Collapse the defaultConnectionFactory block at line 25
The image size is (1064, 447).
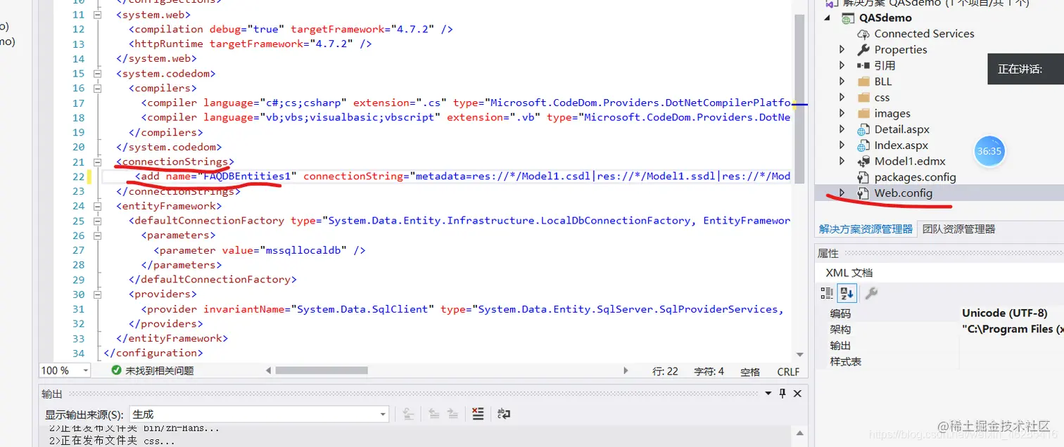pyautogui.click(x=98, y=221)
